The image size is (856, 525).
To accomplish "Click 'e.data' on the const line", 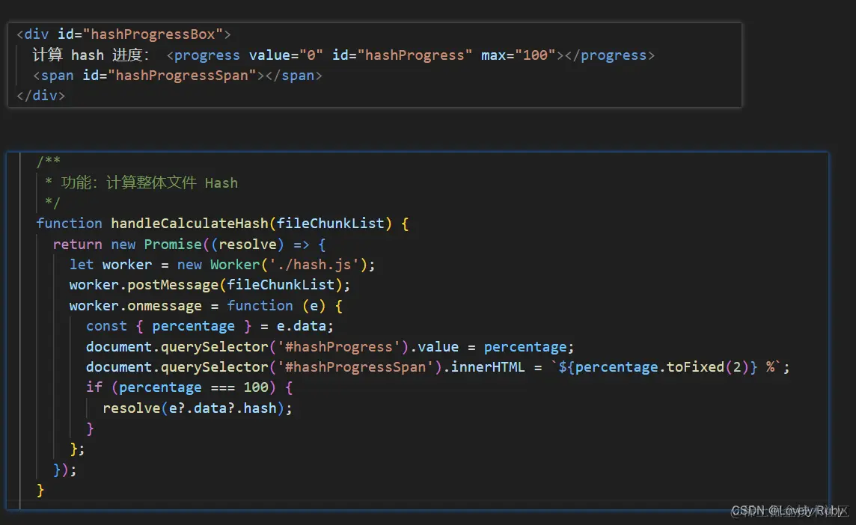I will click(302, 326).
